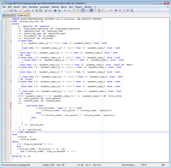Open Find with the binoculars icon

pyautogui.click(x=55, y=10)
